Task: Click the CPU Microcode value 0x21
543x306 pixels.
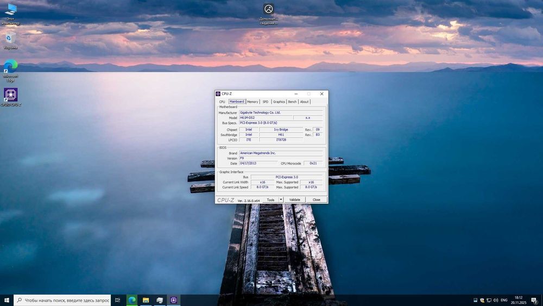Action: tap(313, 163)
